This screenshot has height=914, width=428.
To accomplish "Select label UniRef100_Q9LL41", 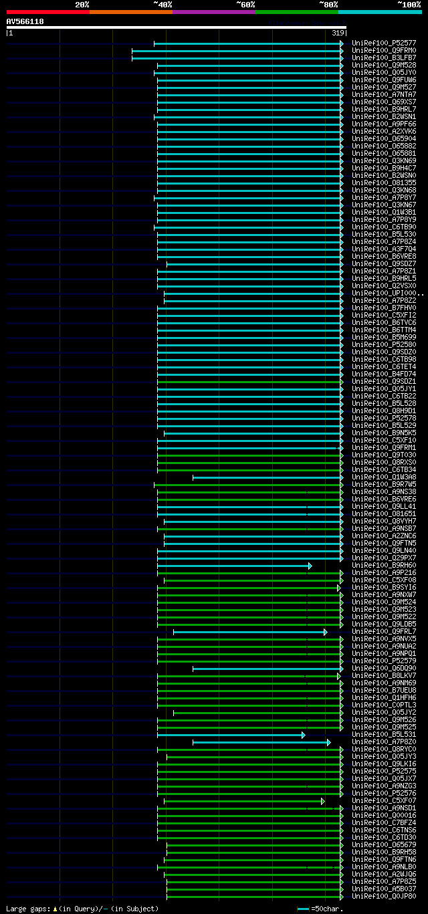I will (384, 507).
